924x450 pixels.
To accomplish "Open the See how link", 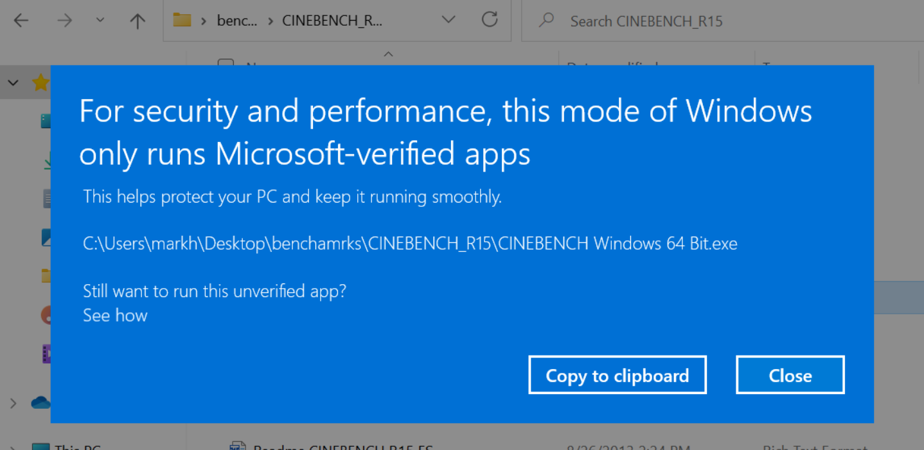I will click(115, 316).
